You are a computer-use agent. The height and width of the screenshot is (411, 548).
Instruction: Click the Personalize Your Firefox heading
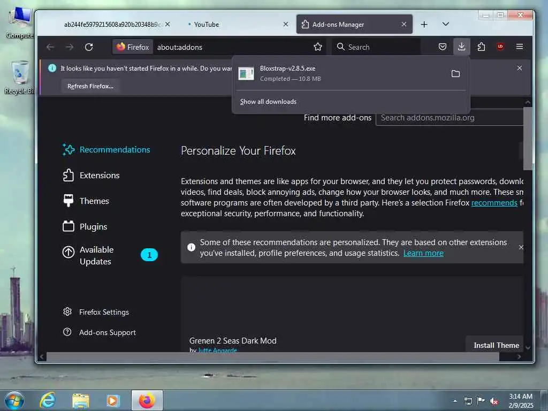(x=238, y=150)
